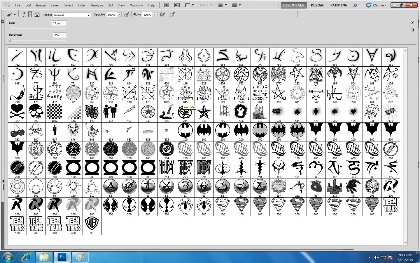420x263 pixels.
Task: Select the Converse All Star brush 232
Action: (x=148, y=113)
